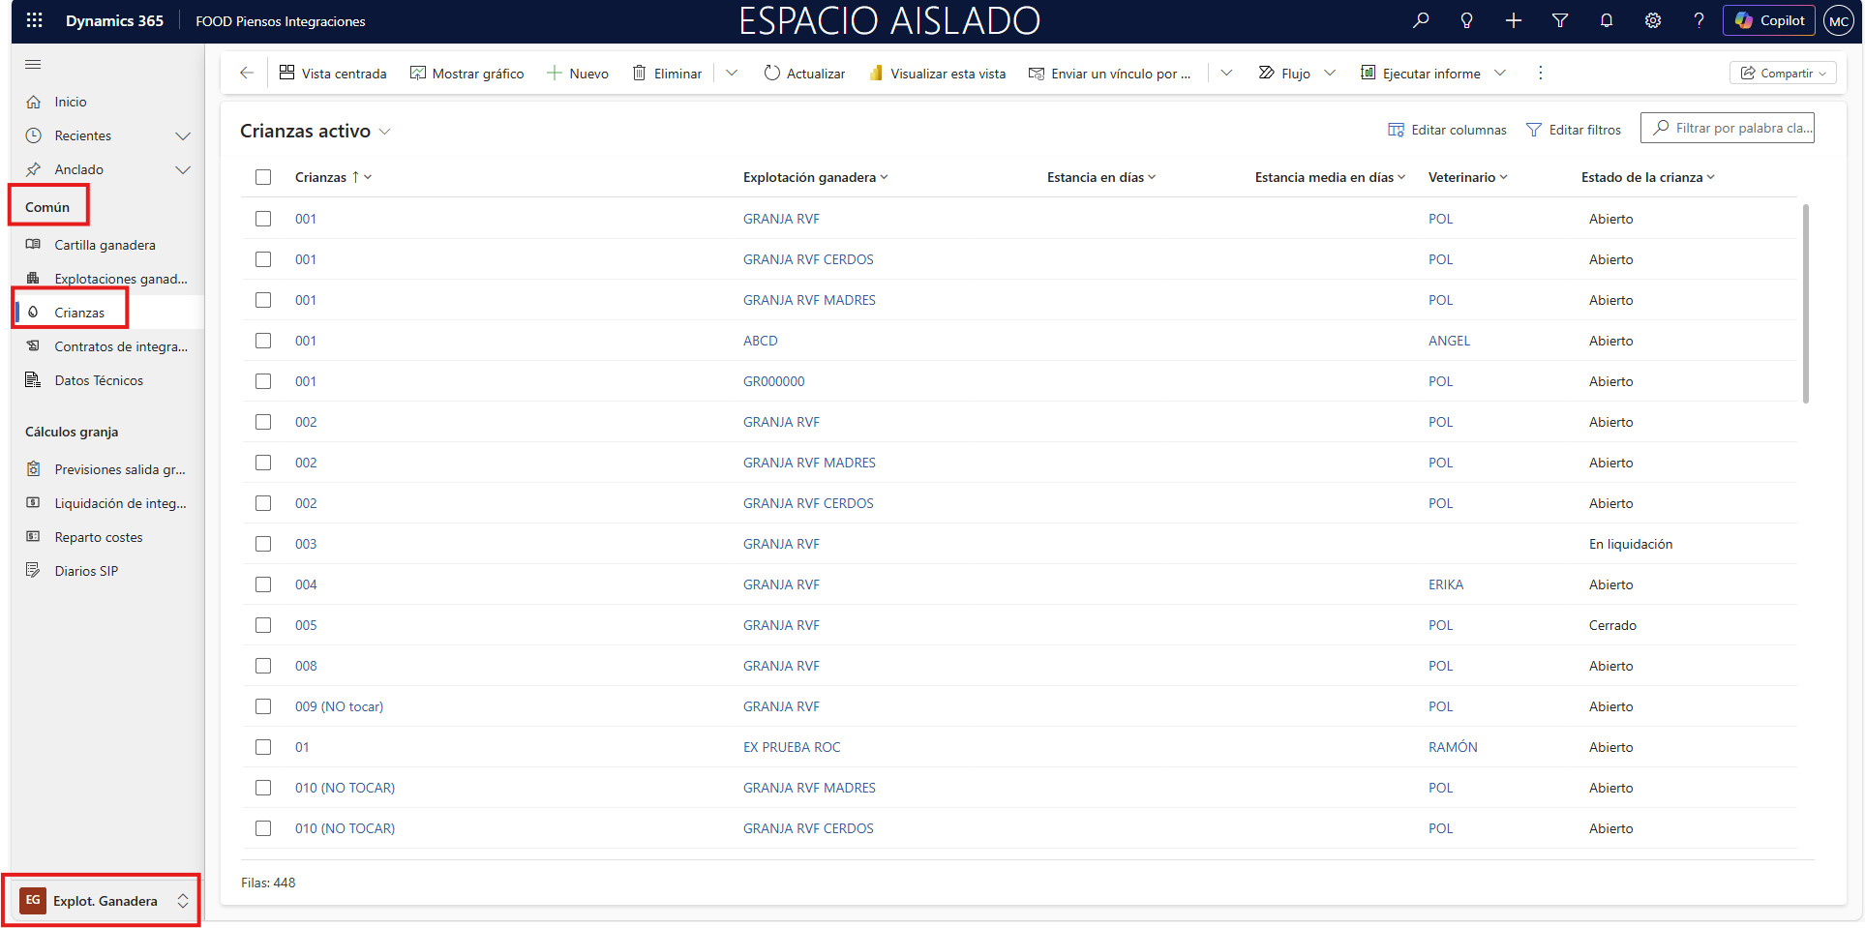Select the checkbox for crianza 005
The height and width of the screenshot is (928, 1865).
[x=263, y=625]
